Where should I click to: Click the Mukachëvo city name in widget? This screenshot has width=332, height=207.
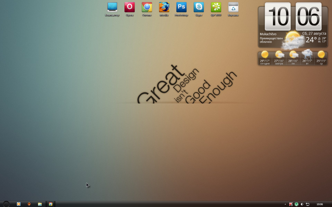pyautogui.click(x=268, y=34)
